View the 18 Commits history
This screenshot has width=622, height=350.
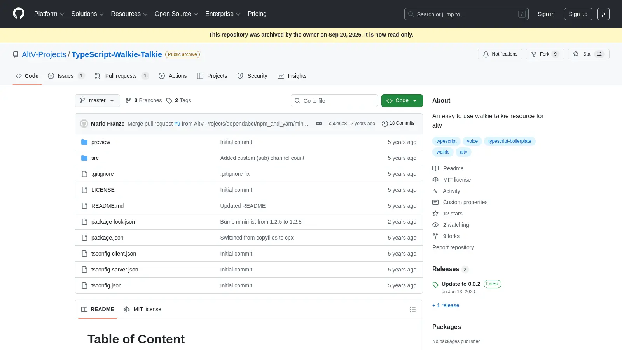398,123
